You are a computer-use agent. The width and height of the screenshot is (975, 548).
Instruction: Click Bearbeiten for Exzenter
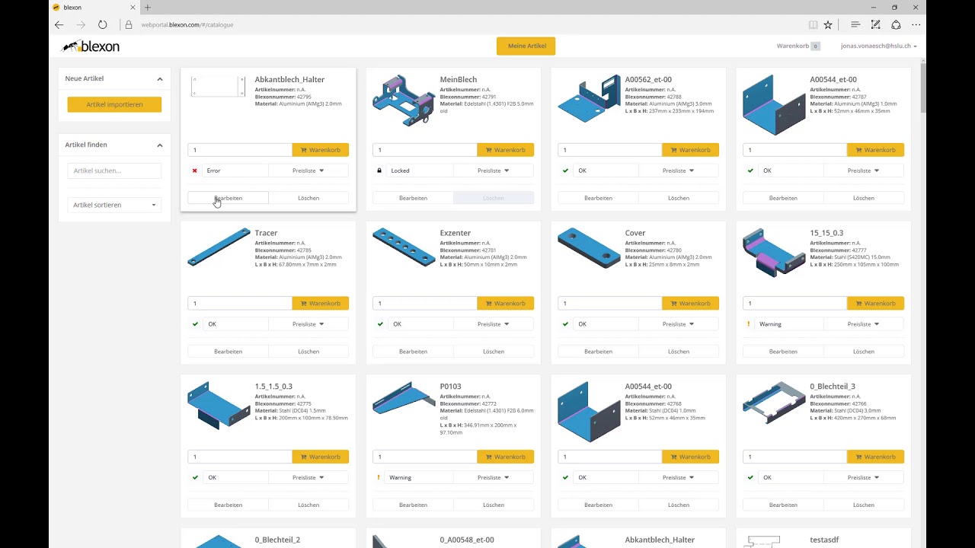413,352
